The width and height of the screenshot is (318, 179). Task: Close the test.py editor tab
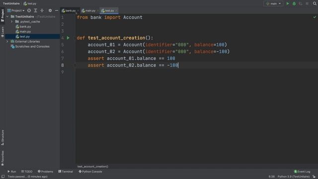click(117, 10)
